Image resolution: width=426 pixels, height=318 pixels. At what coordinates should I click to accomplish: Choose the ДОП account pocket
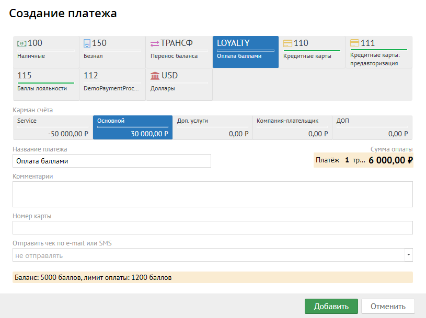(x=372, y=127)
